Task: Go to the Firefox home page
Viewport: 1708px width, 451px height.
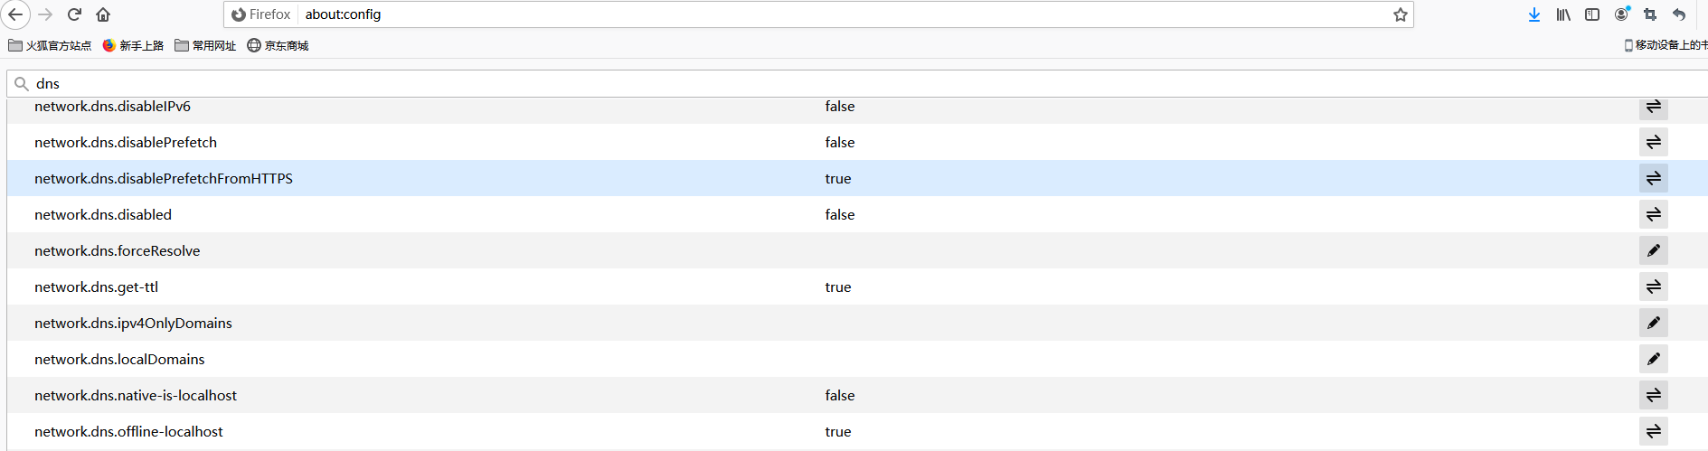Action: [103, 14]
